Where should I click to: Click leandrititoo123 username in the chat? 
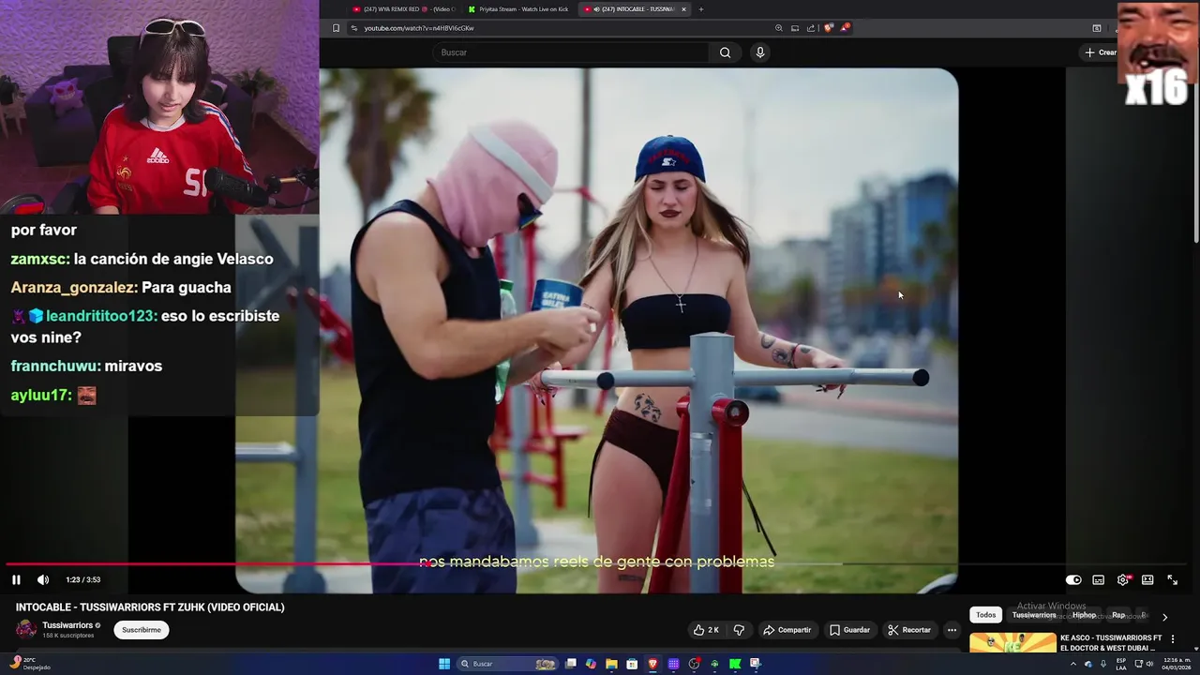click(101, 316)
